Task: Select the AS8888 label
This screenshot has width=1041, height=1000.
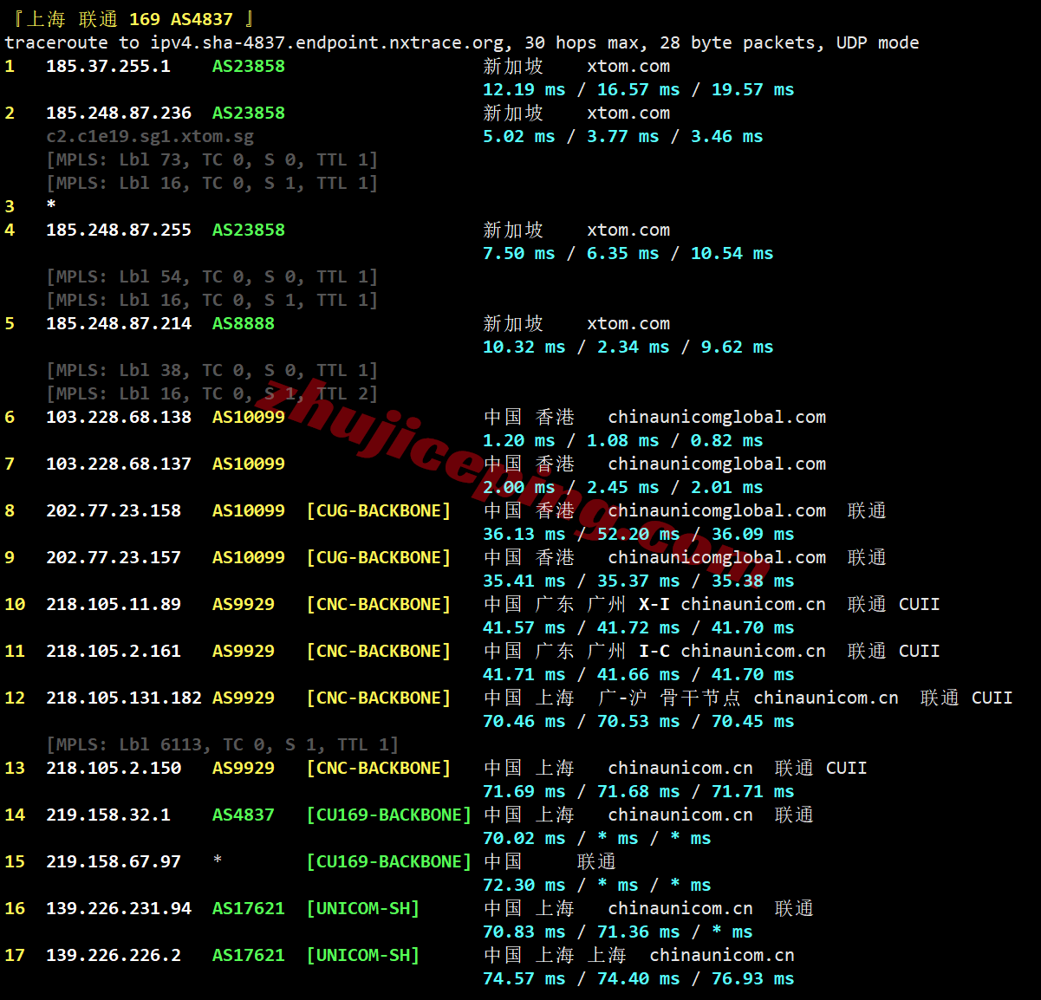Action: [244, 323]
